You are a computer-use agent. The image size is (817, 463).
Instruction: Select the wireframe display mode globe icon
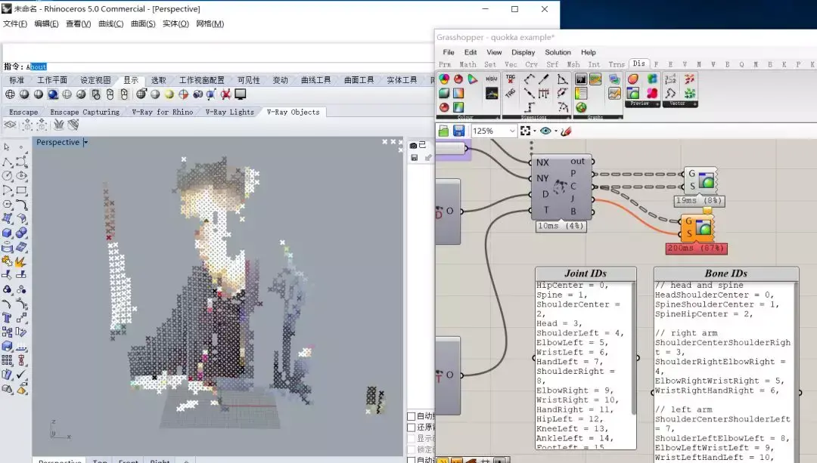pyautogui.click(x=10, y=94)
